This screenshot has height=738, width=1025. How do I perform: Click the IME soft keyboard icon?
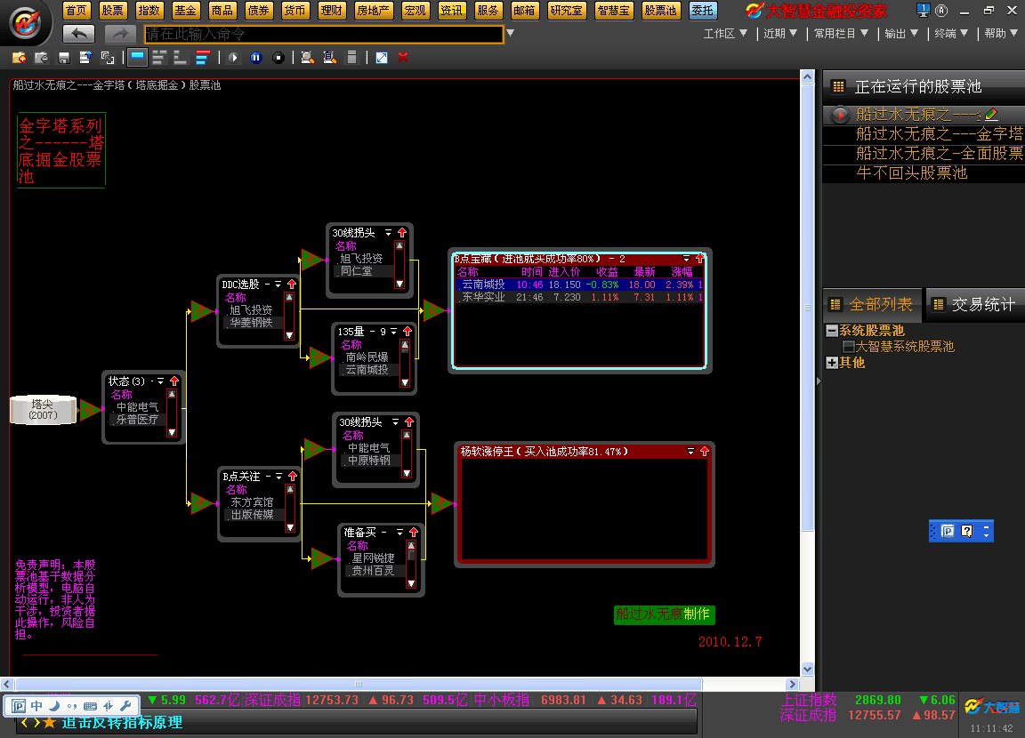tap(90, 705)
